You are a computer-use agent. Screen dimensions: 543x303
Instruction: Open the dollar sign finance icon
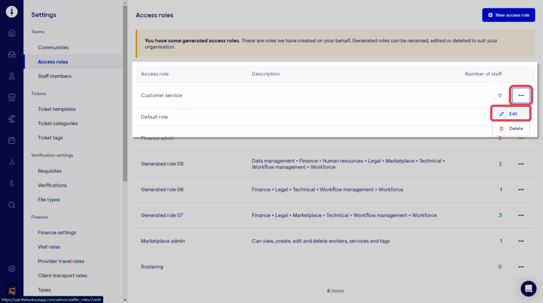click(12, 183)
